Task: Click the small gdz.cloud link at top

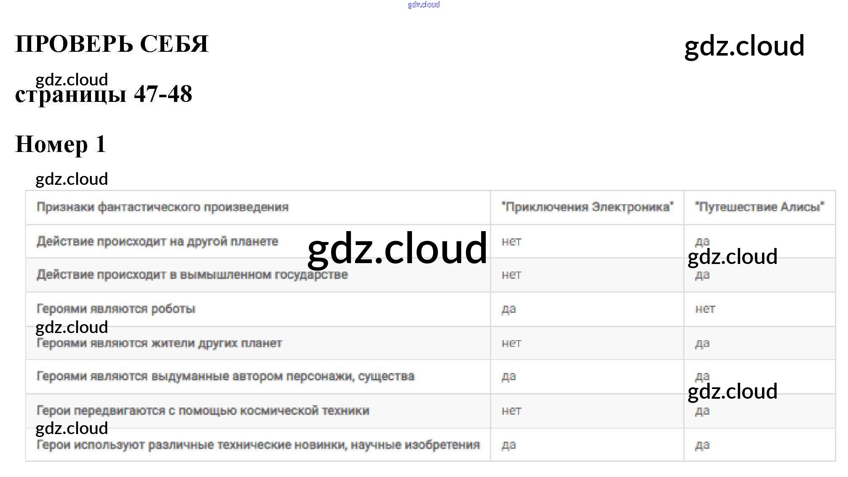Action: click(423, 5)
